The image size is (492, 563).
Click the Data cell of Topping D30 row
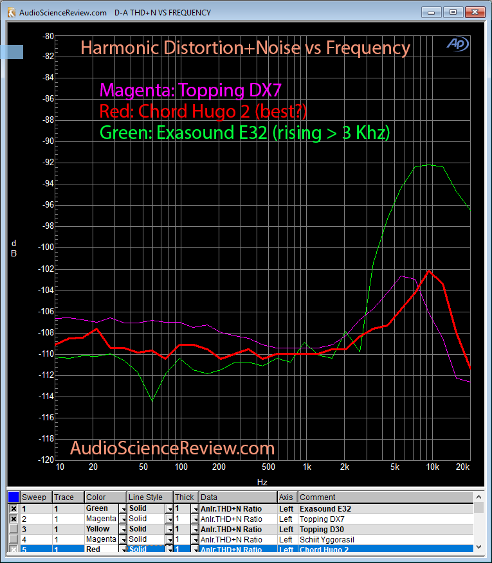238,529
